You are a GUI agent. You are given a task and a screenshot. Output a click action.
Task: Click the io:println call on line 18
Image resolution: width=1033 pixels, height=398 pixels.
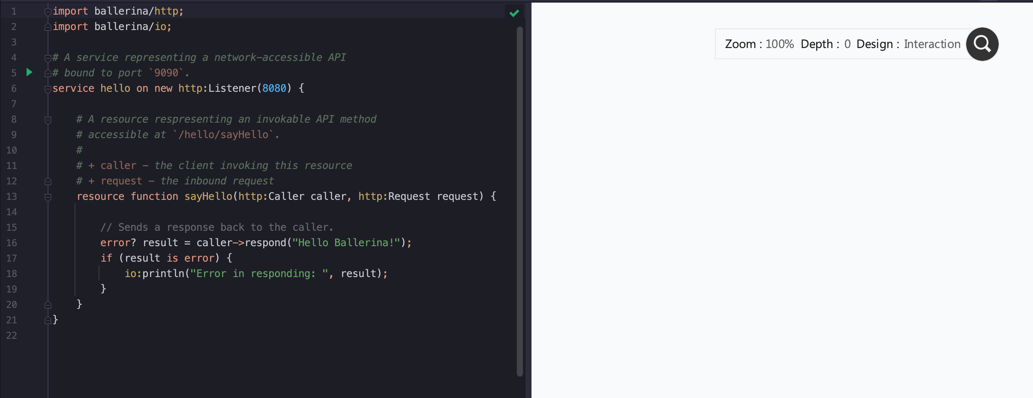(x=256, y=273)
